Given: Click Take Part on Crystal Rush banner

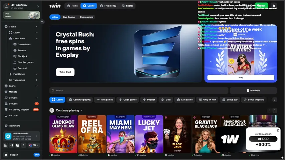Looking at the screenshot, I should coord(65,72).
